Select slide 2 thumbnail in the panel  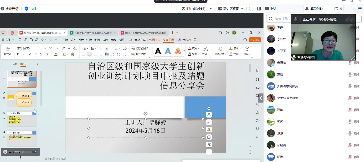(22, 99)
